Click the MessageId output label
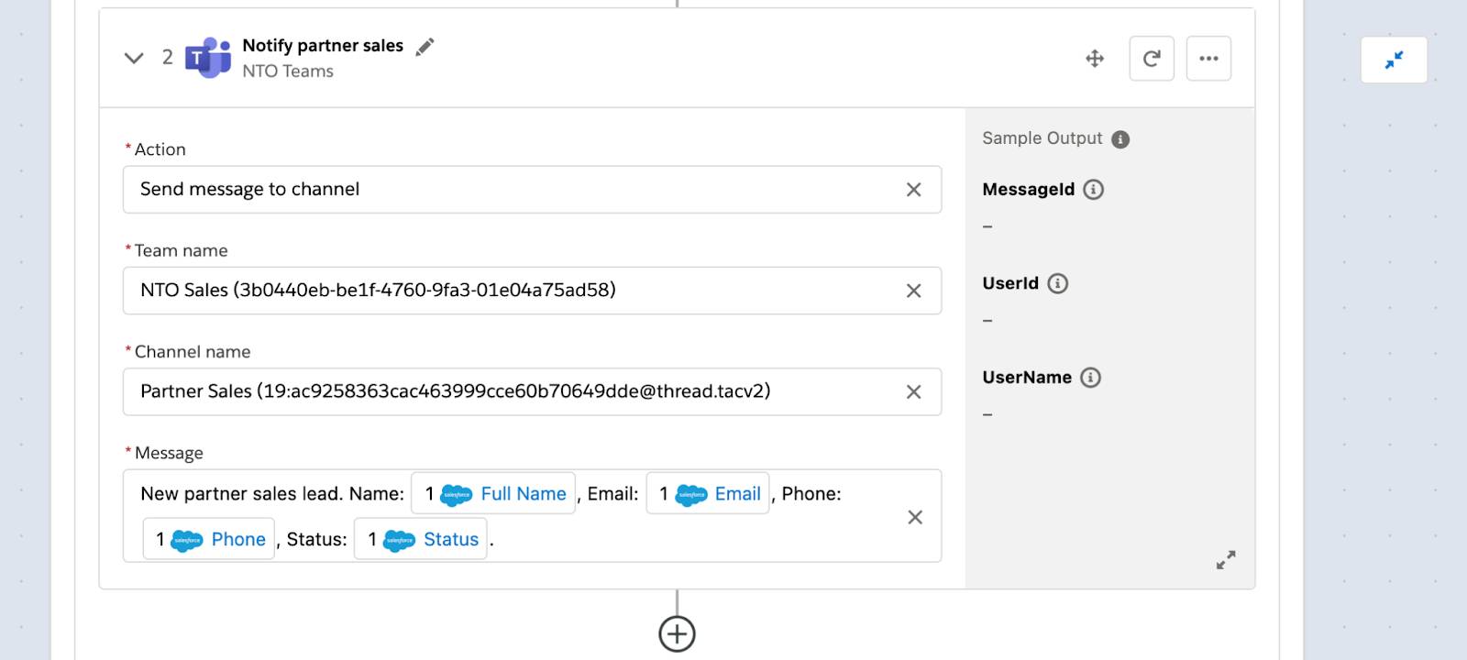Screen dimensions: 1467x660 pos(1028,190)
